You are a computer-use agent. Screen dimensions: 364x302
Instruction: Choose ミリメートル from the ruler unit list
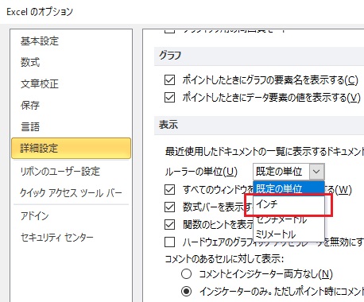(x=288, y=234)
